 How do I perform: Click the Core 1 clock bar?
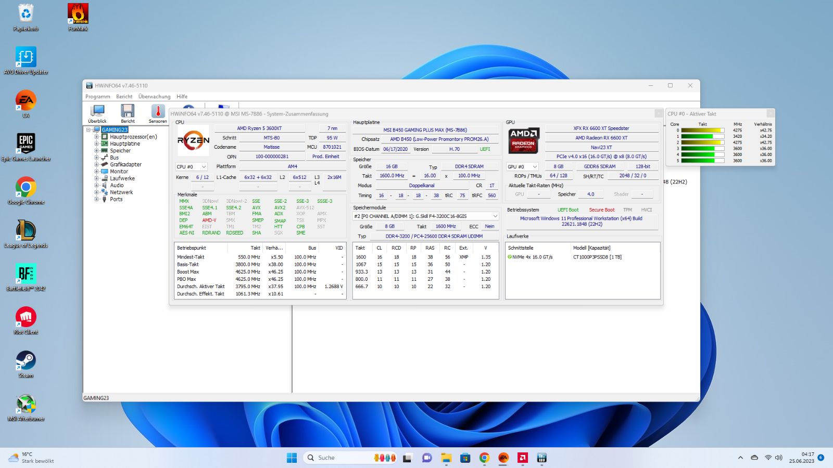click(702, 136)
